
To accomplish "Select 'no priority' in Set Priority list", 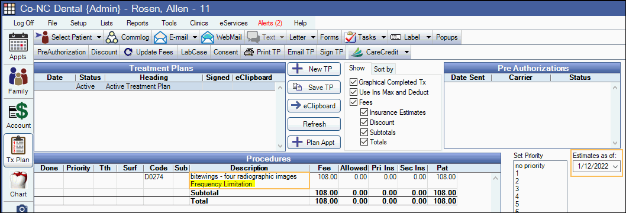I will coord(530,166).
